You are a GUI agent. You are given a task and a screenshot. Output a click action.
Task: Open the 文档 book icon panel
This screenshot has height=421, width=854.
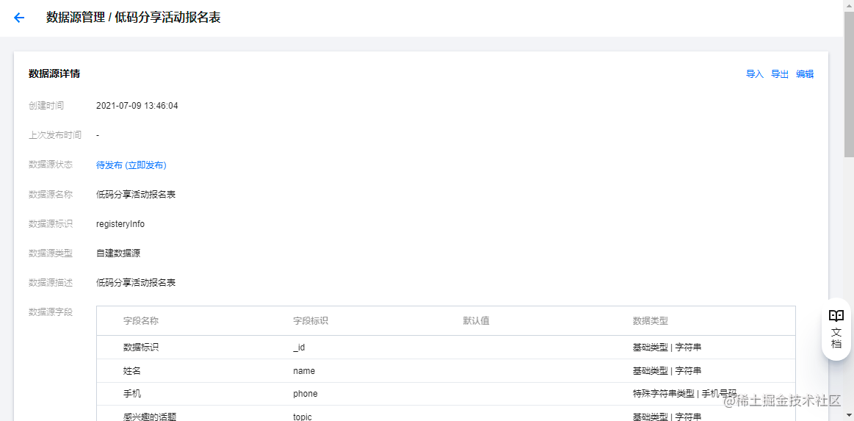[x=836, y=329]
